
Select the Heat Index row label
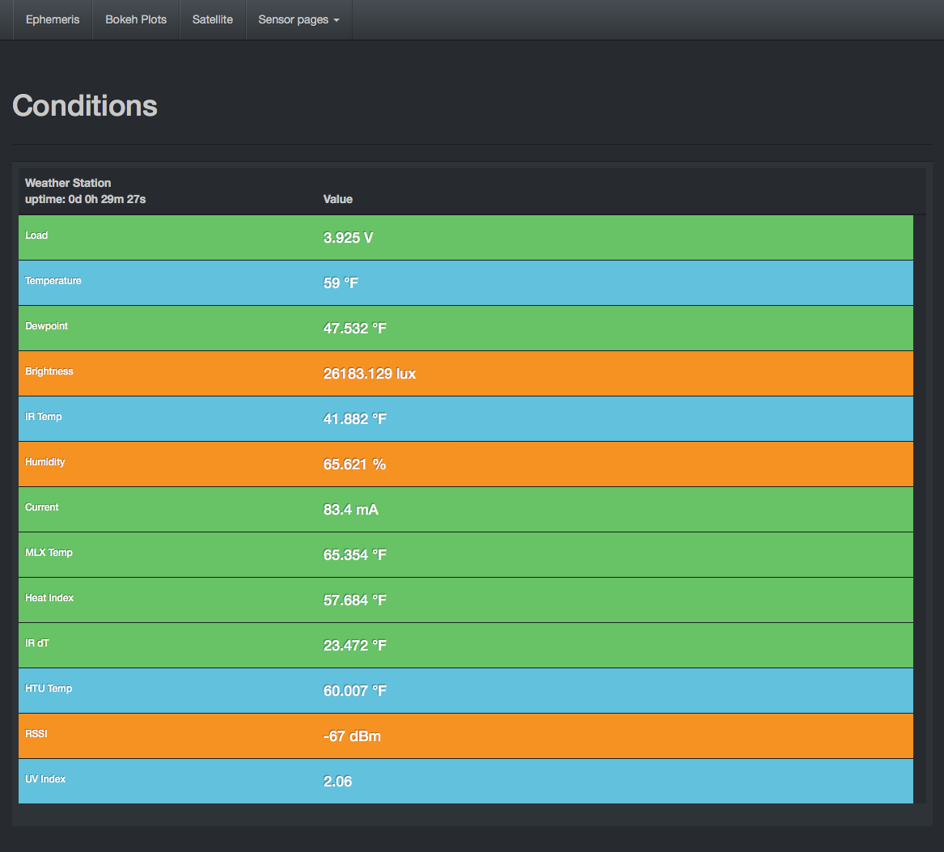coord(49,598)
